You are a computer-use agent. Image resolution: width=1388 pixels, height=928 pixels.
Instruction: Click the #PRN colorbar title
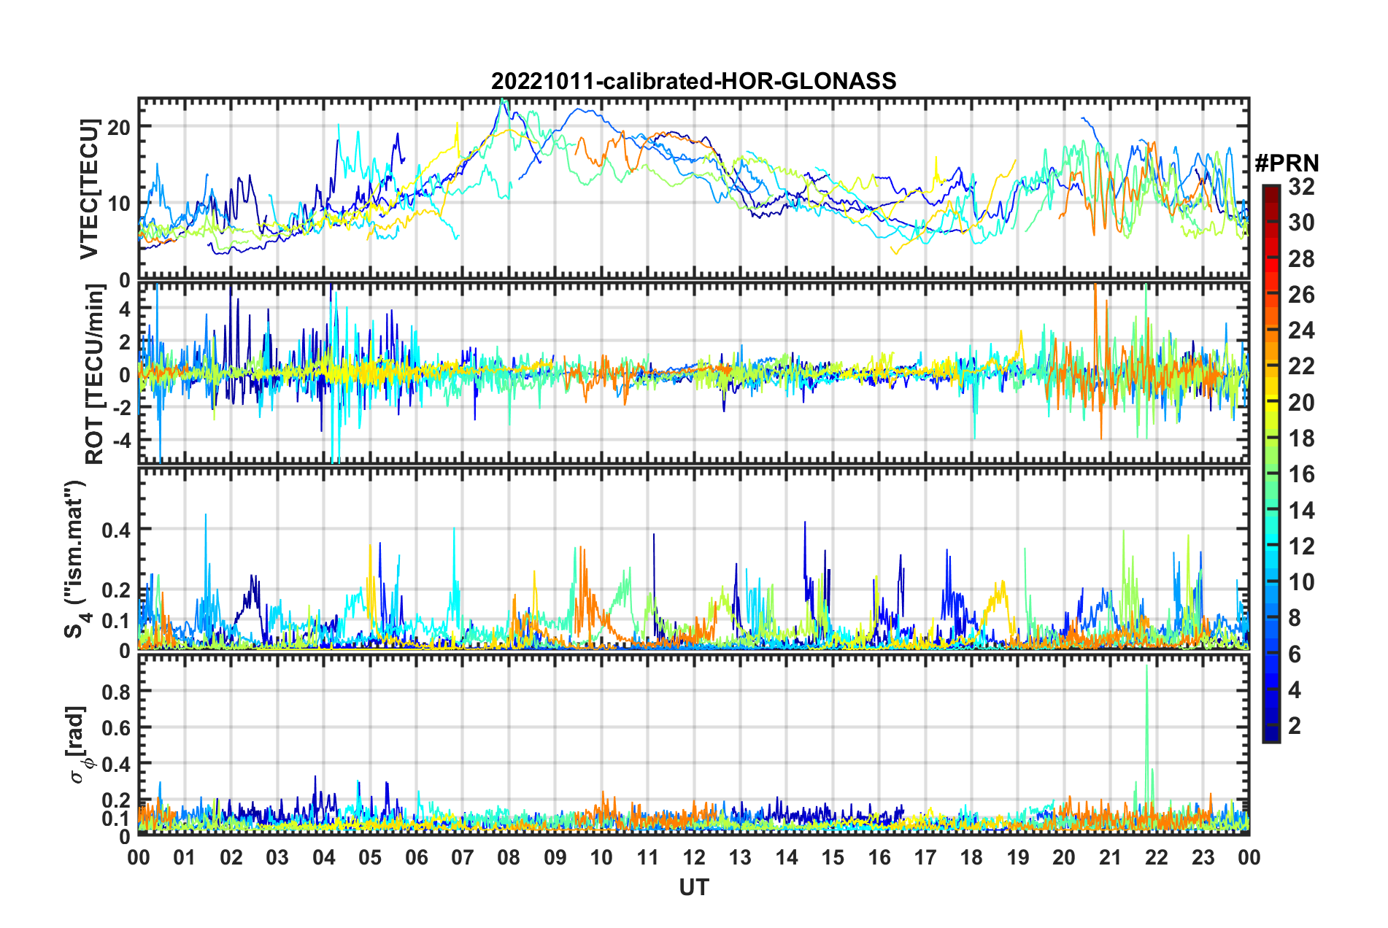(x=1287, y=163)
